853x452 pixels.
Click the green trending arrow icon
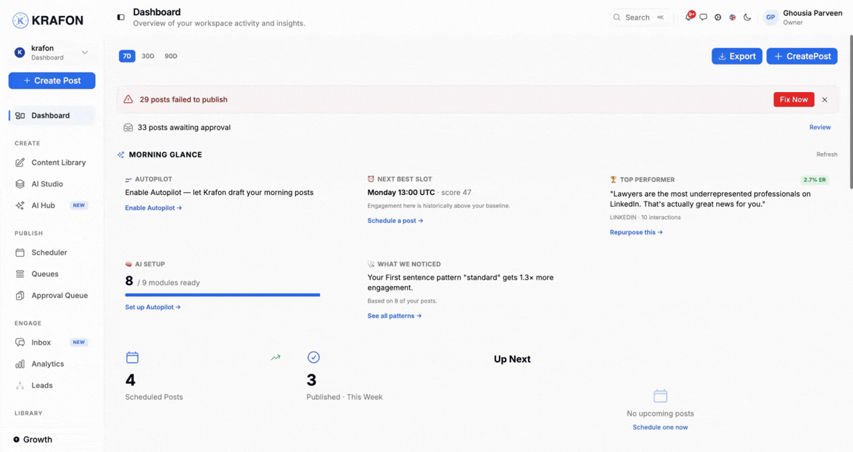[276, 358]
